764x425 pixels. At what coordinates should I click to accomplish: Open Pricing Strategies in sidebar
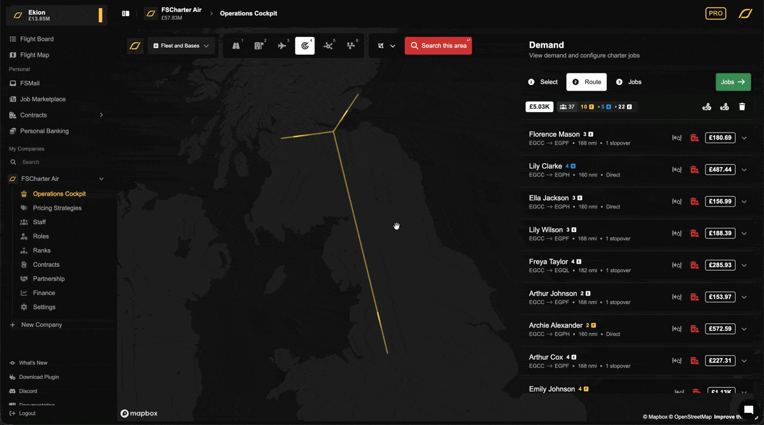coord(57,208)
